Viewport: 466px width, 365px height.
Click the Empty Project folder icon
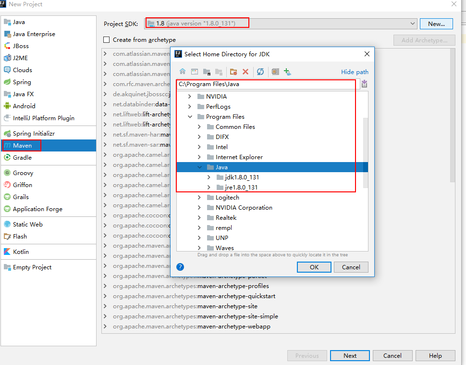point(7,267)
